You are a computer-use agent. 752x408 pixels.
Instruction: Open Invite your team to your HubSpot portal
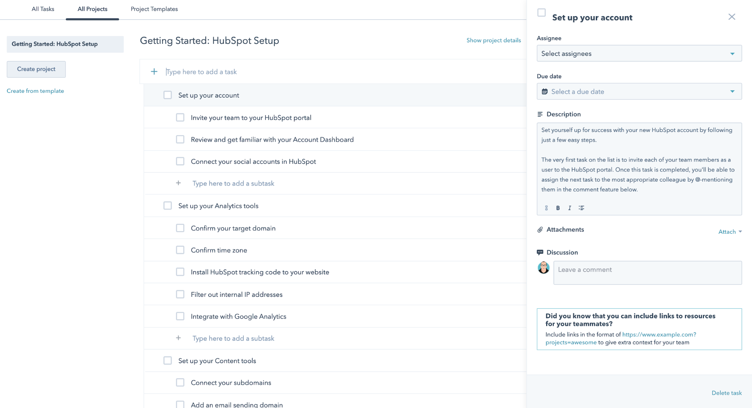coord(251,118)
